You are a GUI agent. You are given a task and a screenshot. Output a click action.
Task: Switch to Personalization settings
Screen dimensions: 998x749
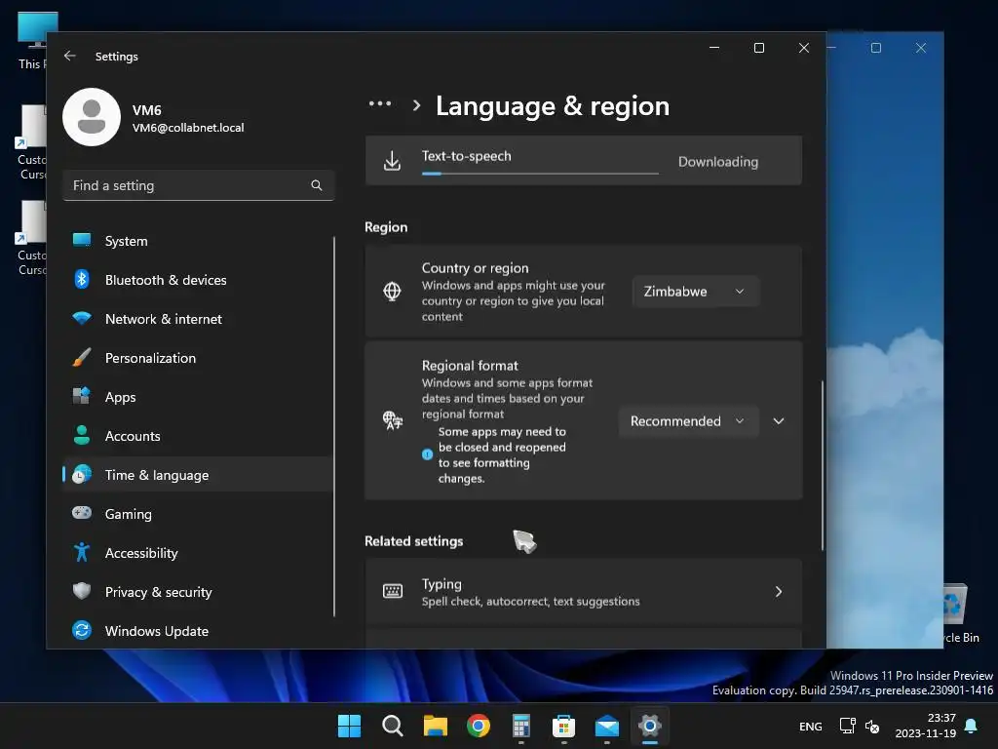point(197,358)
